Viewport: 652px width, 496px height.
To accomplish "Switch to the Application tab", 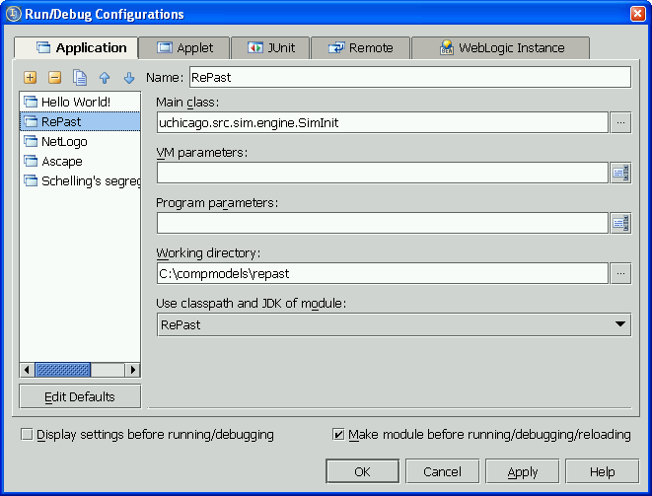I will 77,47.
